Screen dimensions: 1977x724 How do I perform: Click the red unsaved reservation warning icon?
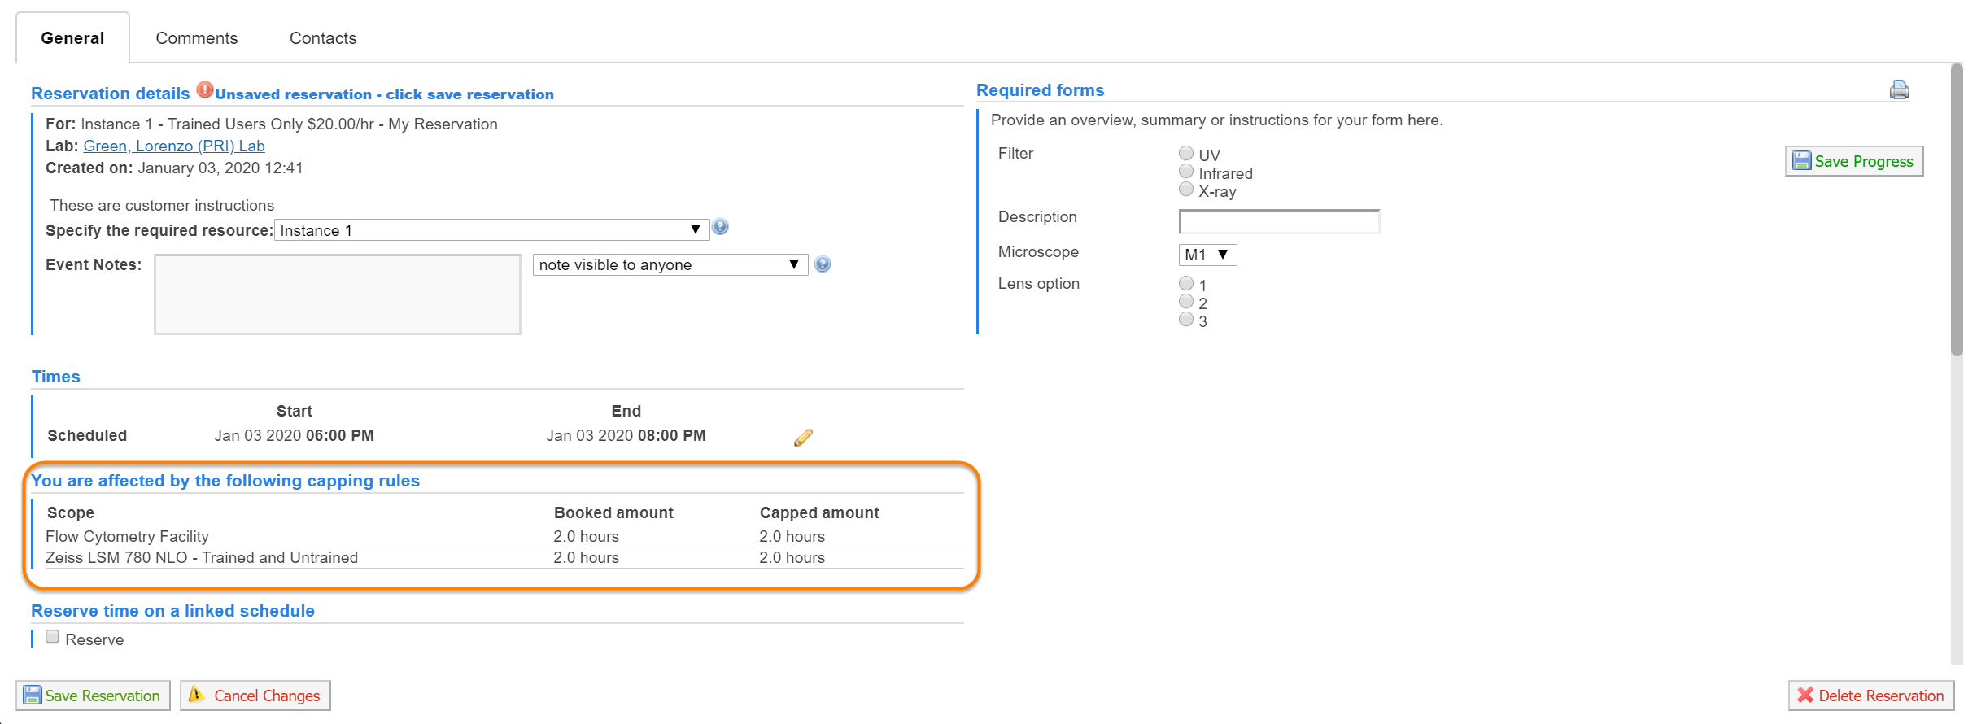[205, 90]
